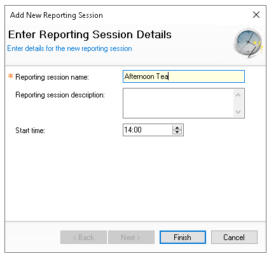The height and width of the screenshot is (256, 269).
Task: Click the blue 'Enter details for the new reporting session' text
Action: coord(69,48)
